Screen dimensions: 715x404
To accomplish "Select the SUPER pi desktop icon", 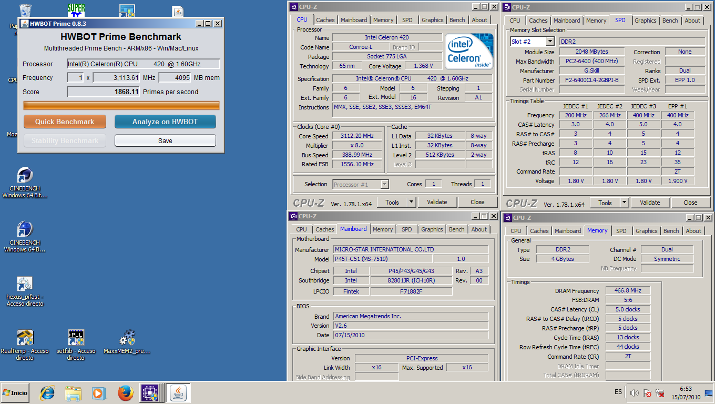I will [76, 10].
